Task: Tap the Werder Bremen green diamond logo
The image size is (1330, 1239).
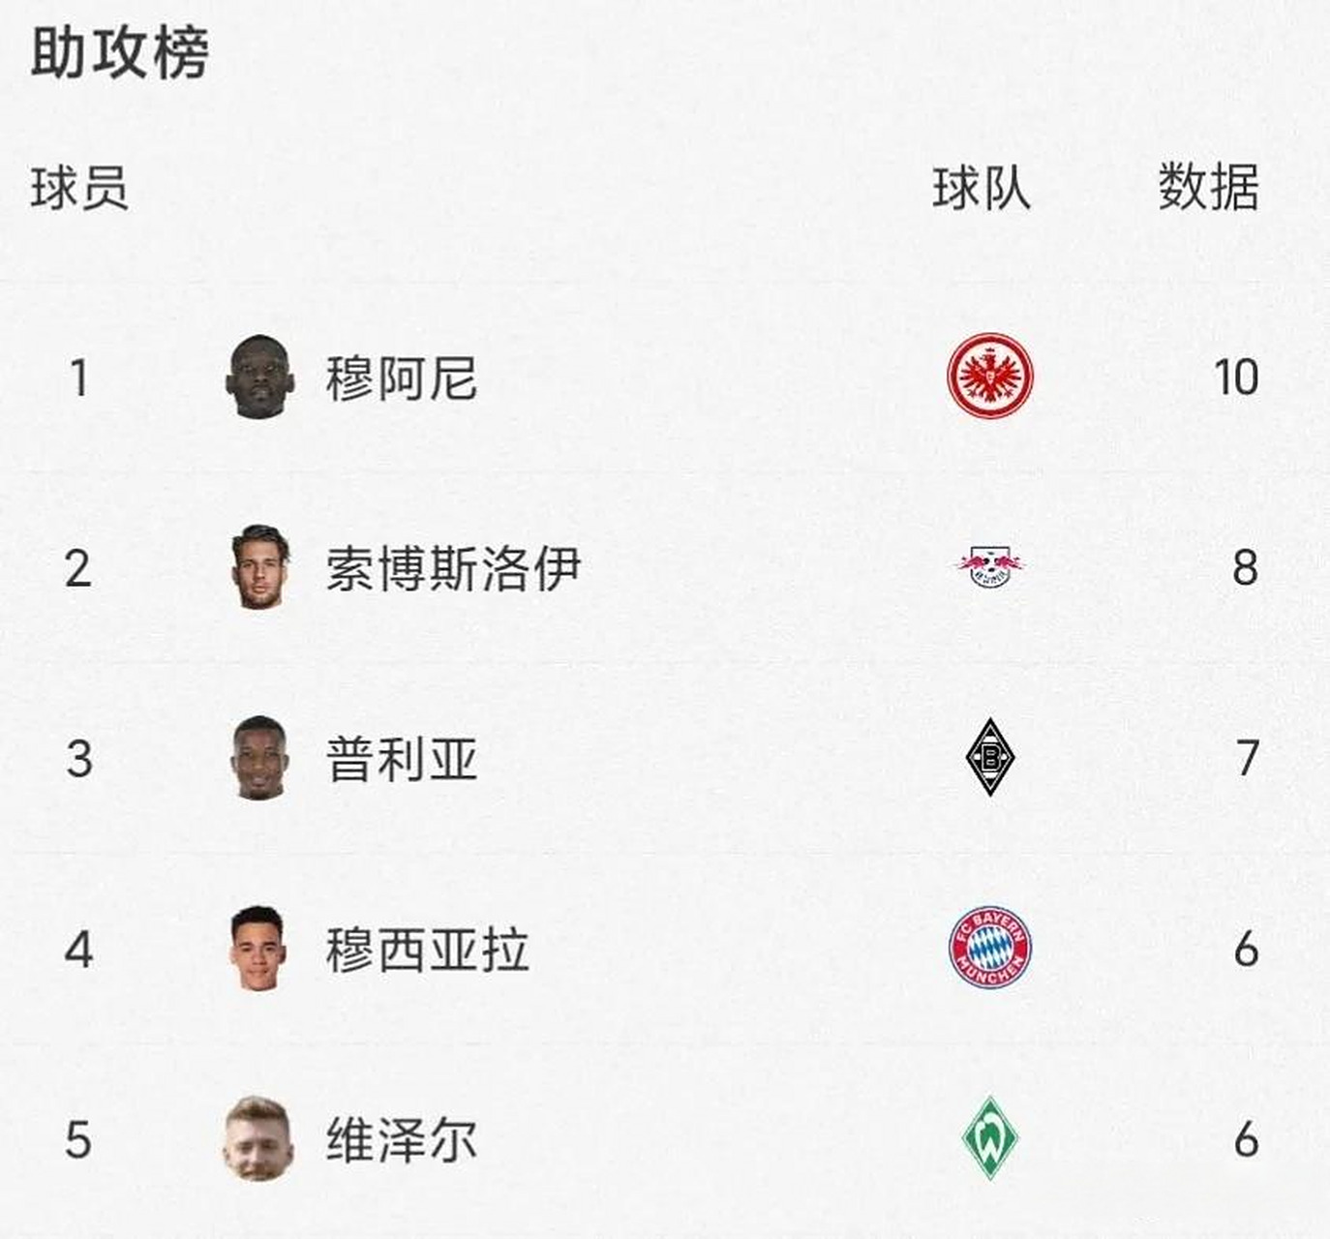Action: 989,1137
